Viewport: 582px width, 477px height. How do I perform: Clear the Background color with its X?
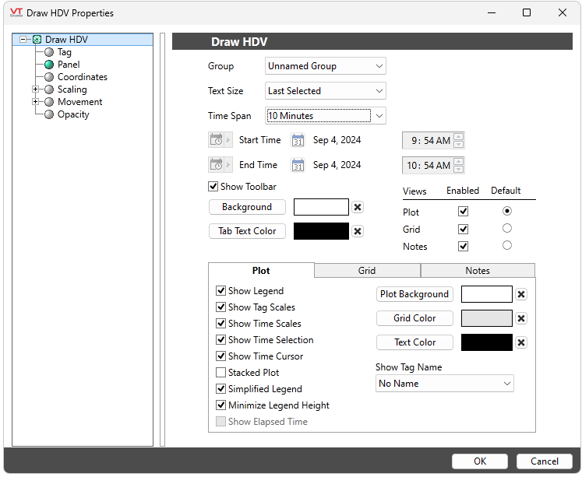[x=358, y=207]
